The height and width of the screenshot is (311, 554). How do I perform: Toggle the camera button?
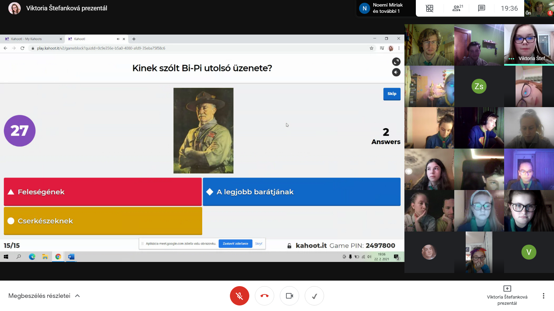(x=289, y=296)
